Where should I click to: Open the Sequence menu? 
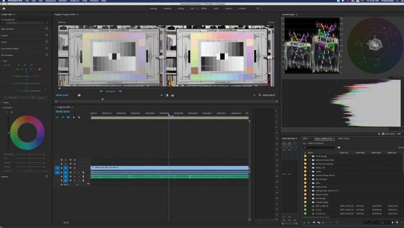point(50,1)
